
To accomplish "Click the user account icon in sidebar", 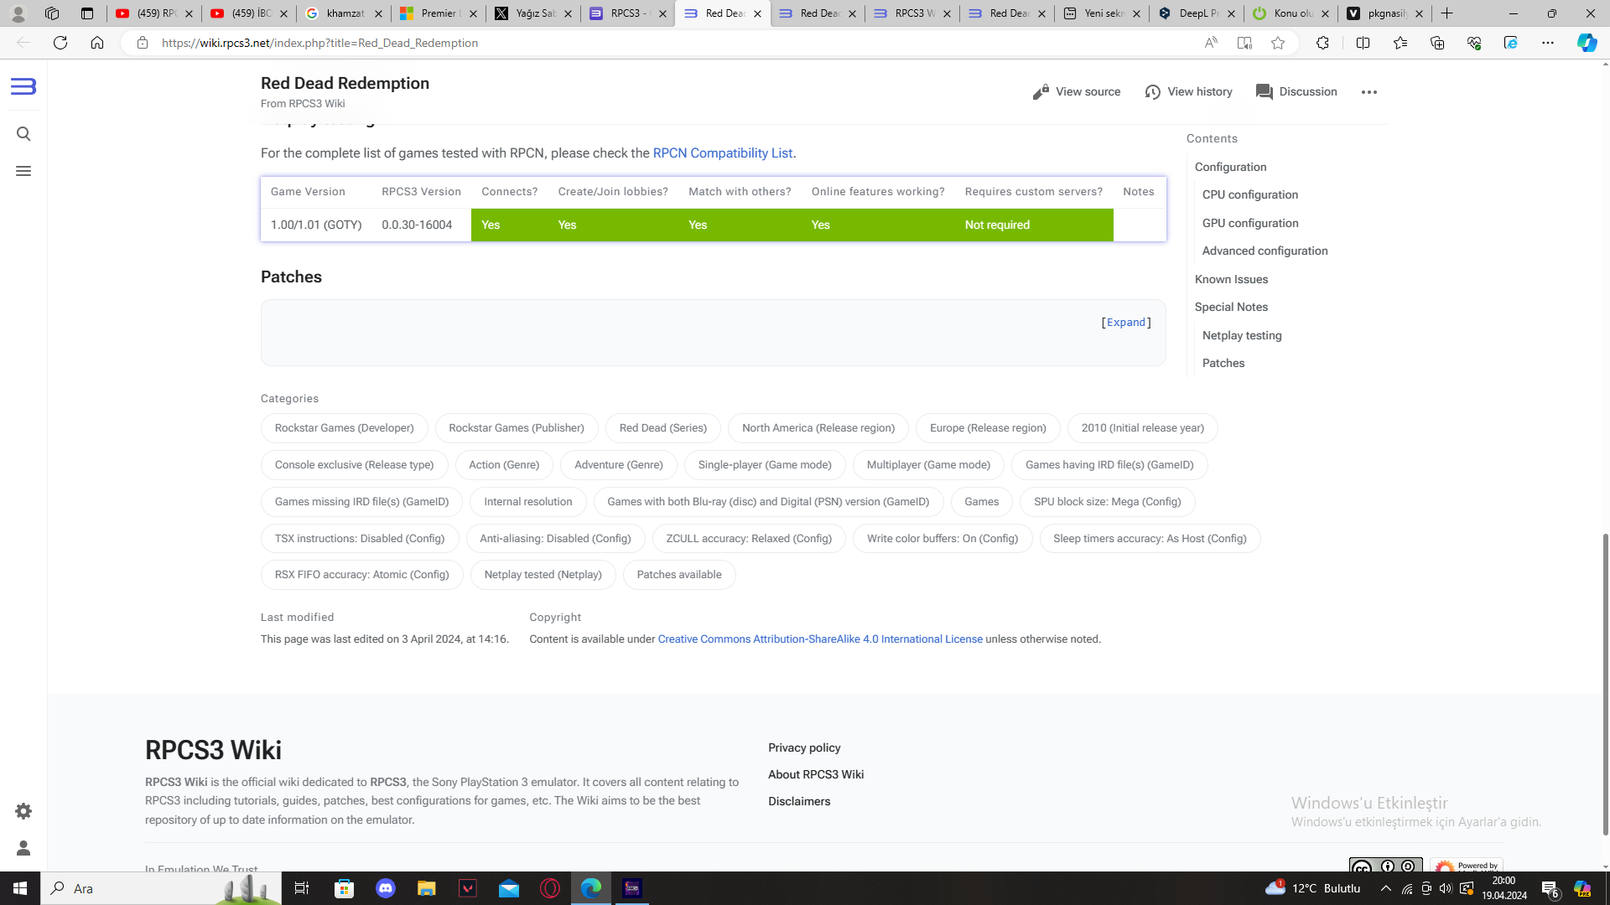I will (x=23, y=848).
